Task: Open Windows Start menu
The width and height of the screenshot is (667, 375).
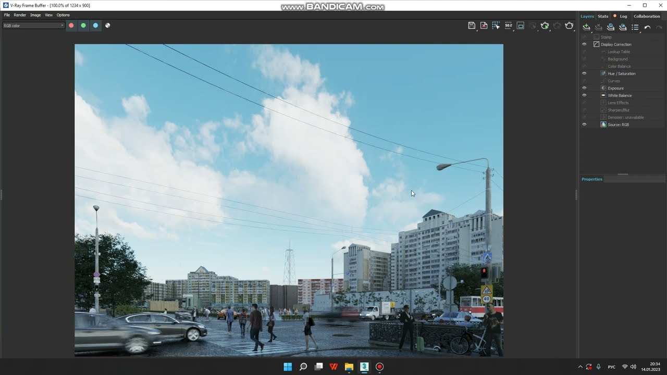Action: [x=288, y=367]
